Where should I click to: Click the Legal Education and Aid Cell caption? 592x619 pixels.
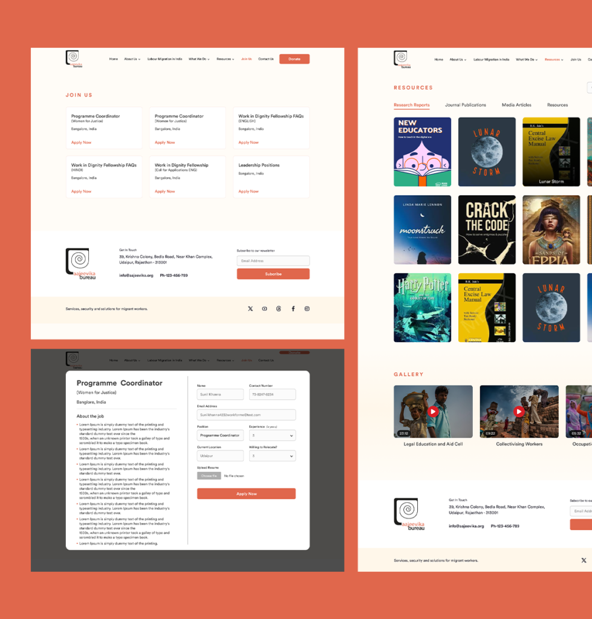433,444
